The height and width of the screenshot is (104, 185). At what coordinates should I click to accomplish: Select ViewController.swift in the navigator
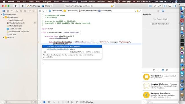(x=17, y=23)
